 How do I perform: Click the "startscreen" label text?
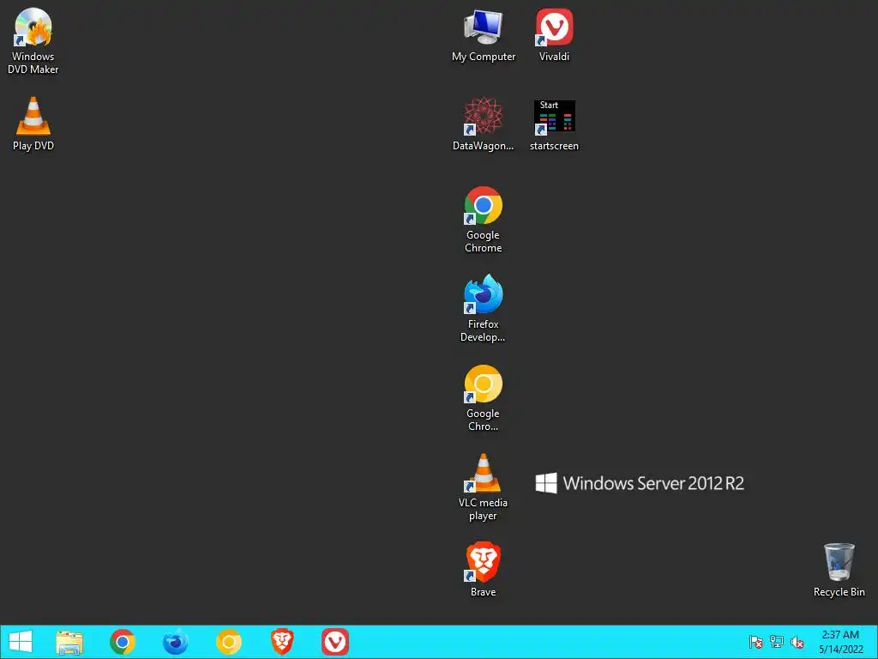pyautogui.click(x=554, y=146)
